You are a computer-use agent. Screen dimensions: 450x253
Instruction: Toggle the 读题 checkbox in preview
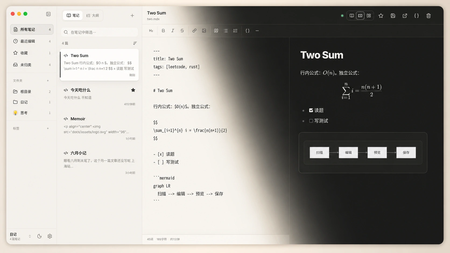pos(311,110)
